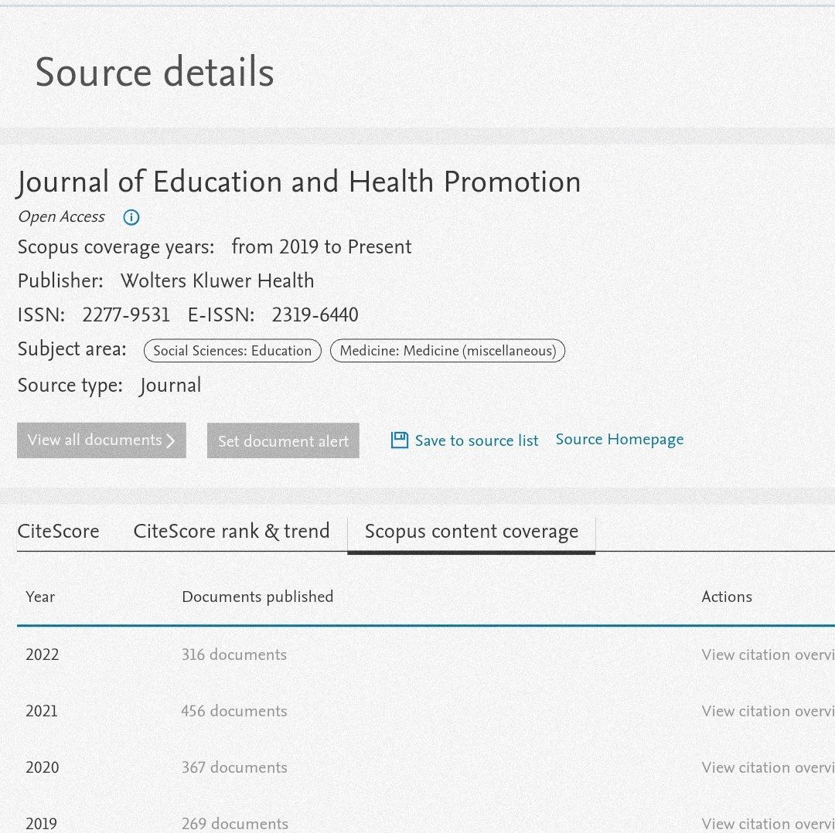Open citation overview for 2020
This screenshot has width=835, height=833.
[x=767, y=767]
